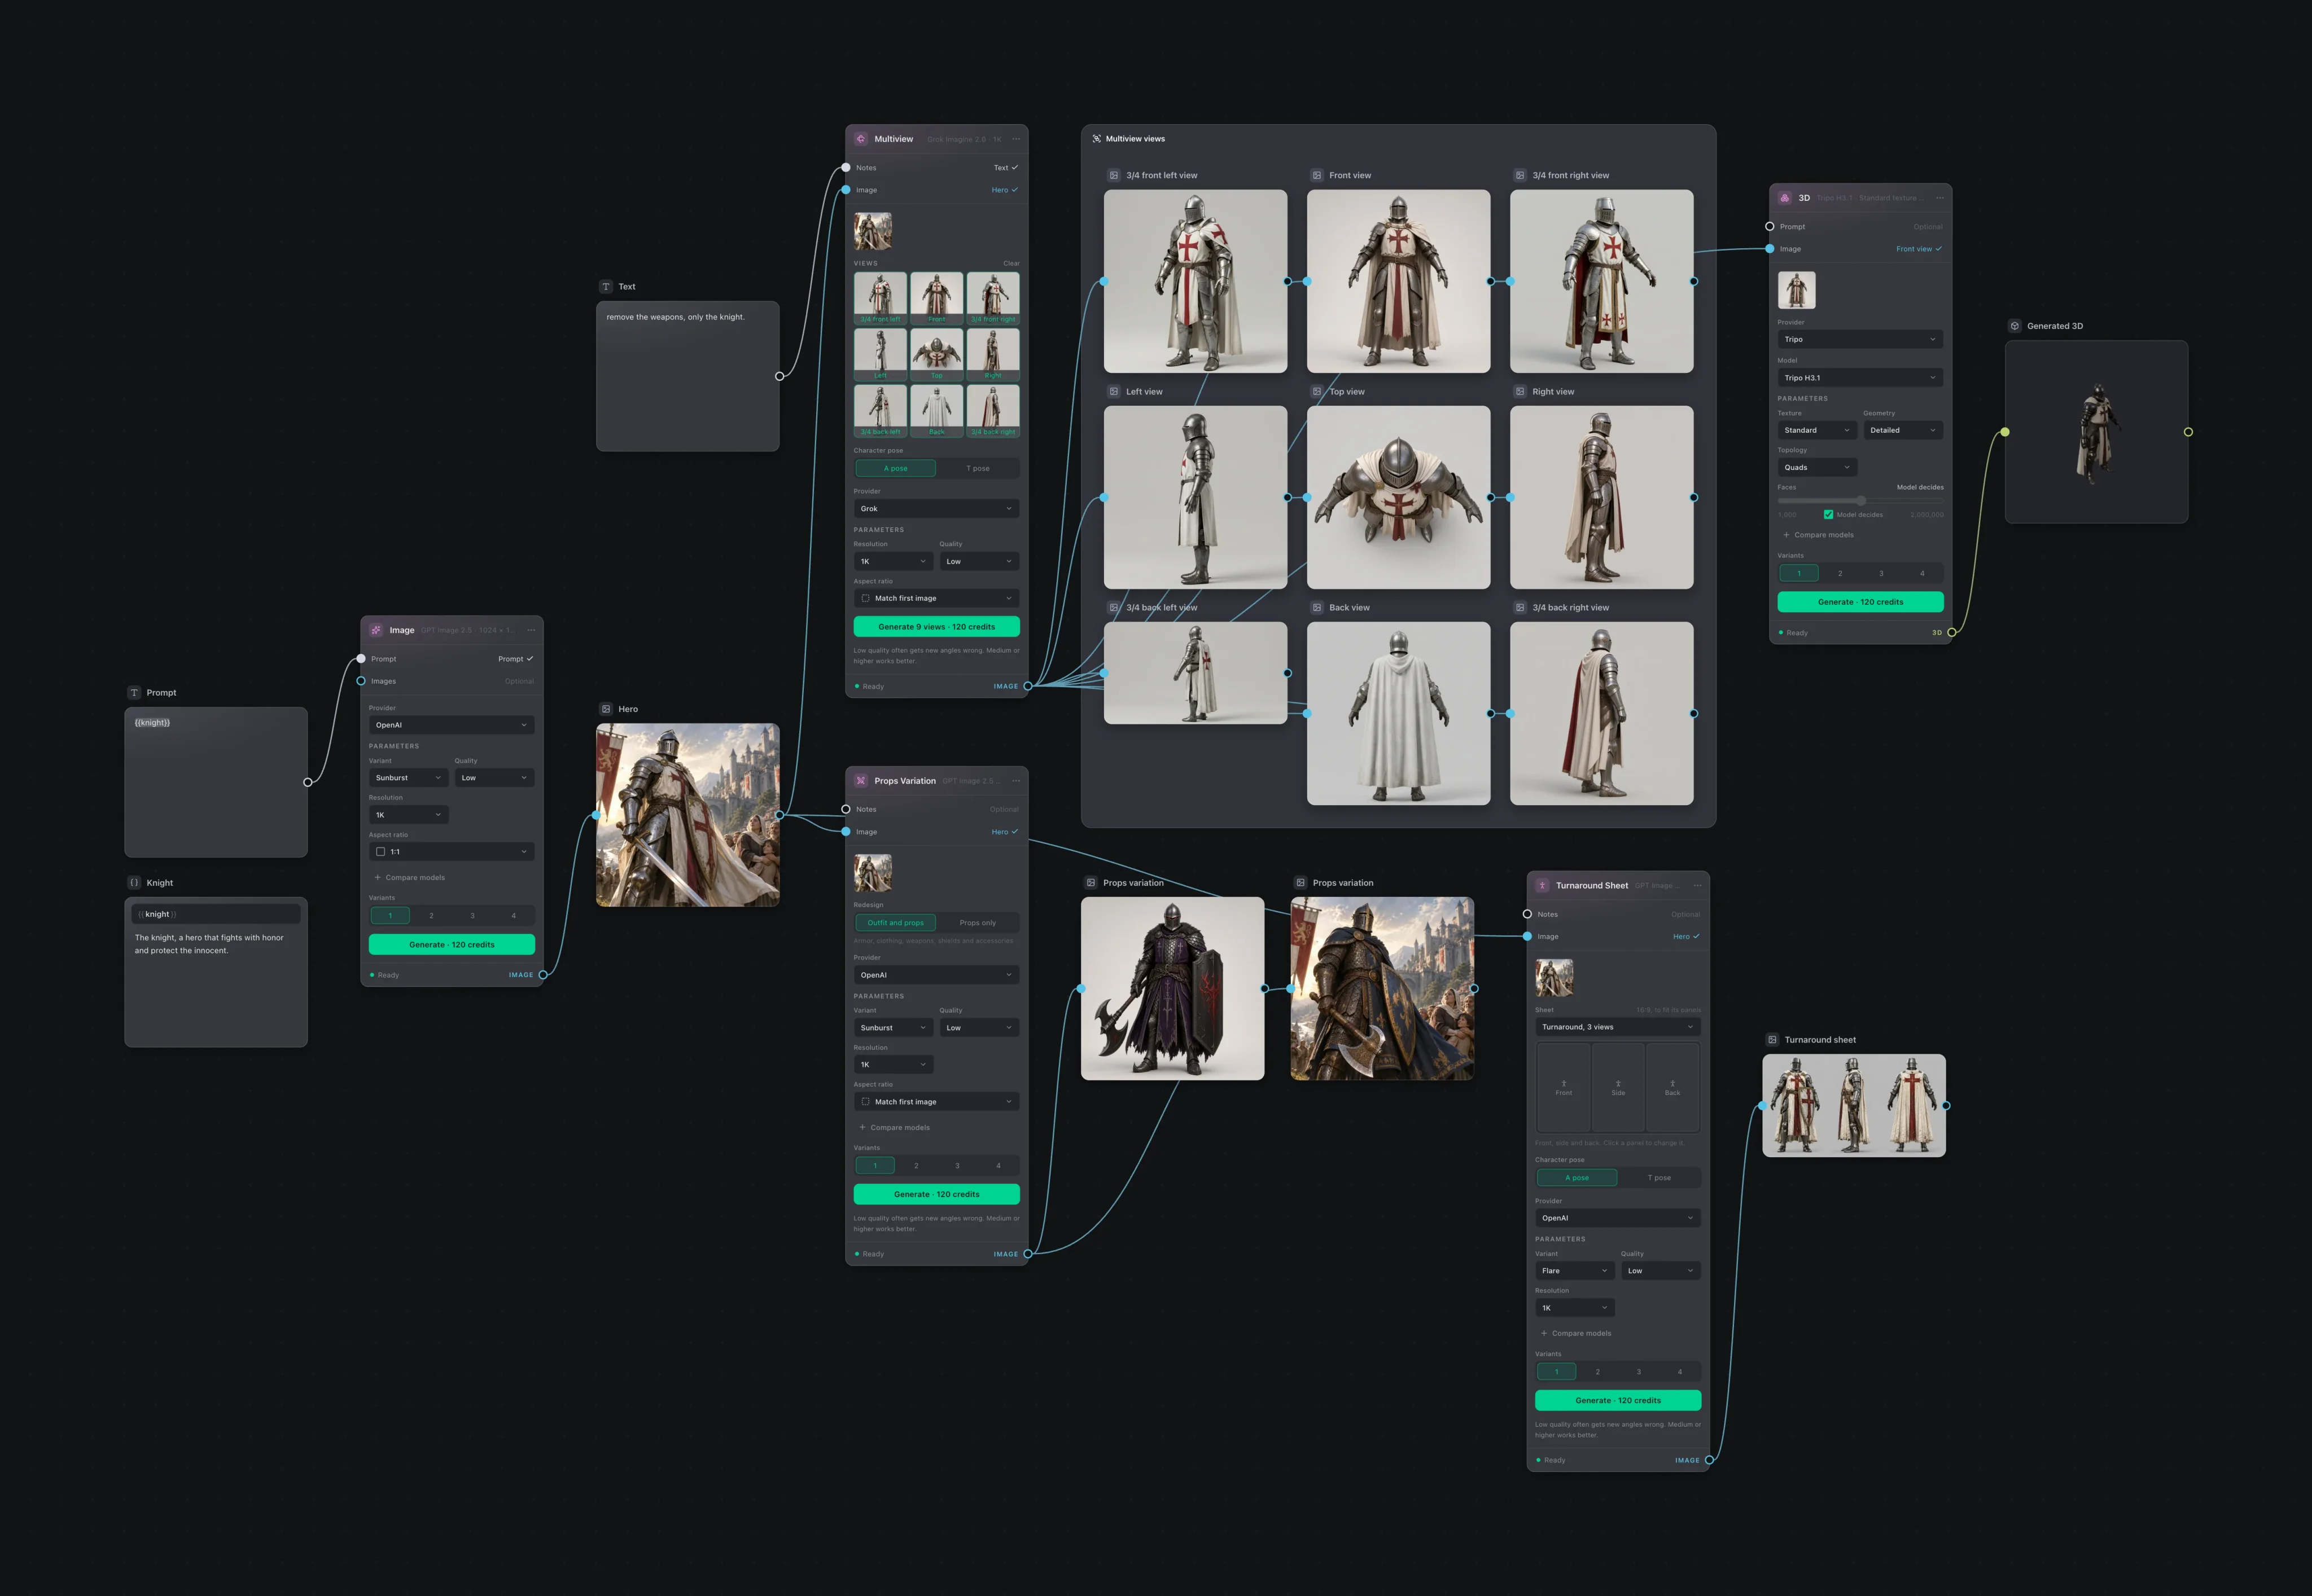This screenshot has width=2312, height=1596.
Task: Open the Turnaround Sheet node's options menu
Action: (1697, 885)
